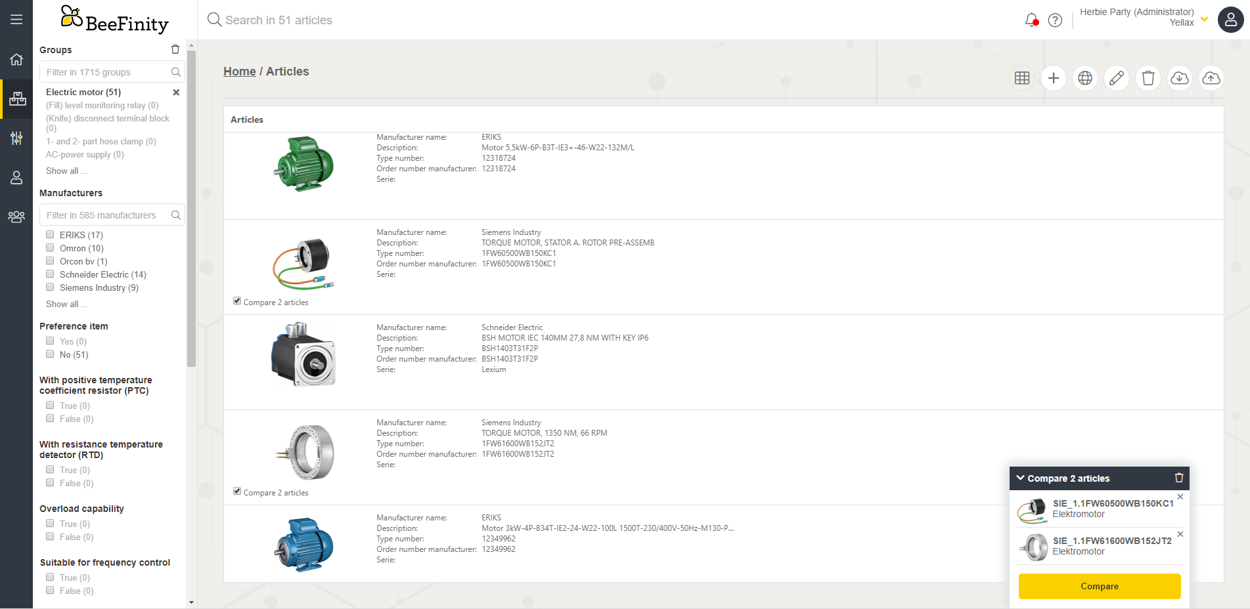The height and width of the screenshot is (609, 1250).
Task: Delete articles with toolbar trash icon
Action: pos(1148,78)
